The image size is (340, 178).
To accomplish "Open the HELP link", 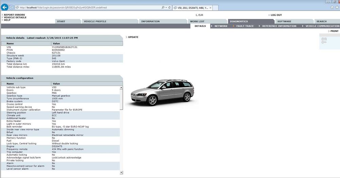I will (x=7, y=20).
